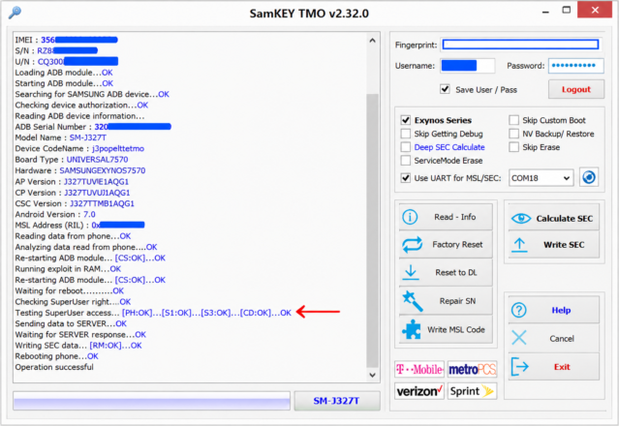Toggle Save User / Pass checkbox
This screenshot has width=619, height=426.
(445, 89)
